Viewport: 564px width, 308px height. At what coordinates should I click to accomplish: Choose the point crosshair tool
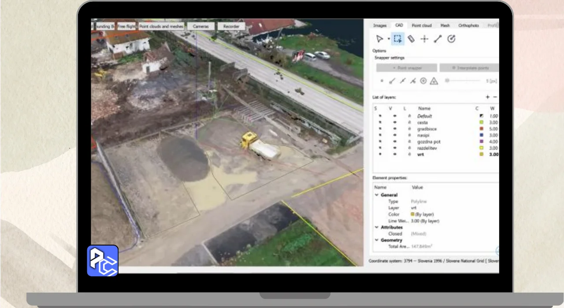click(x=424, y=39)
